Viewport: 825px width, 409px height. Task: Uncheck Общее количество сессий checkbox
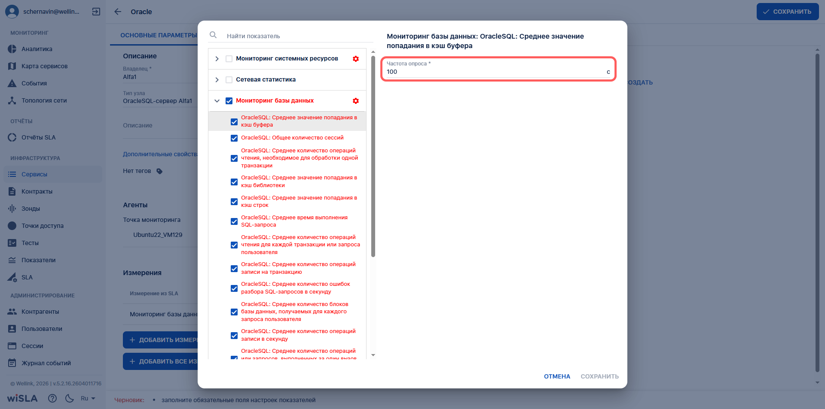point(234,138)
